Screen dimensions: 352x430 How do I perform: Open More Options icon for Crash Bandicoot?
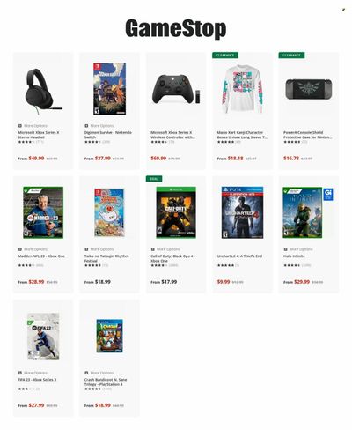(86, 373)
